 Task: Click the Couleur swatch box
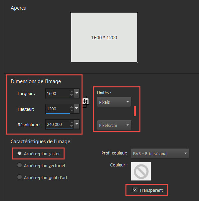tap(141, 171)
